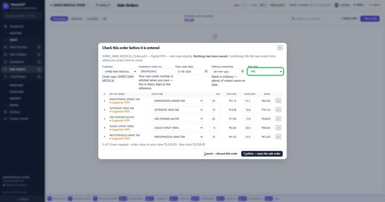Click quantity field of Cetirizine row
The image size is (385, 202).
(x=215, y=110)
